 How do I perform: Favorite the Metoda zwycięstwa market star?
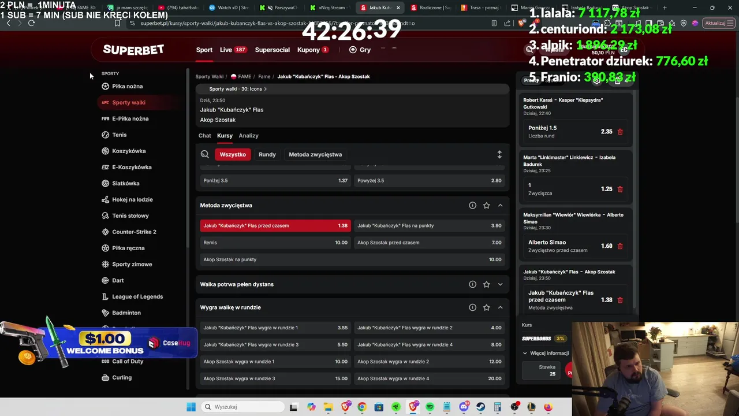(486, 205)
